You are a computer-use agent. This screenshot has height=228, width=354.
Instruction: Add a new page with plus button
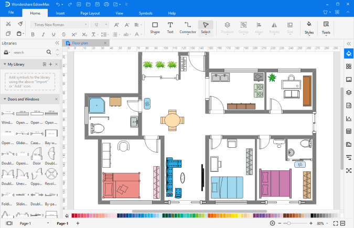tap(78, 224)
